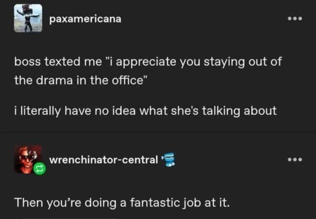Open wrenchinator-central's profile avatar
This screenshot has width=316, height=219.
pos(26,158)
